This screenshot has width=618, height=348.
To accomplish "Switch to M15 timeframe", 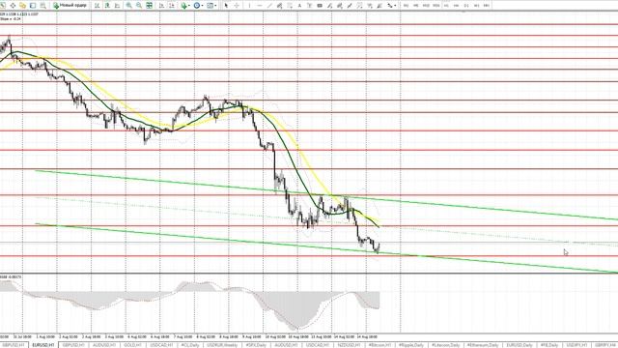I will pos(426,6).
